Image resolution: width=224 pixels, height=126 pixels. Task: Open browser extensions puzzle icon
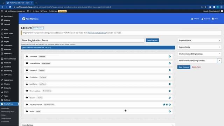[210, 7]
